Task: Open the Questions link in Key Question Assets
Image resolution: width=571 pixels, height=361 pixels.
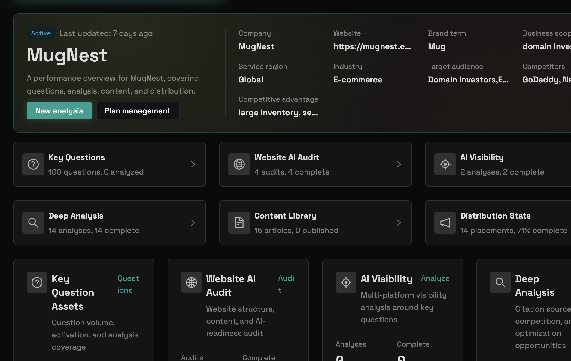Action: [128, 284]
